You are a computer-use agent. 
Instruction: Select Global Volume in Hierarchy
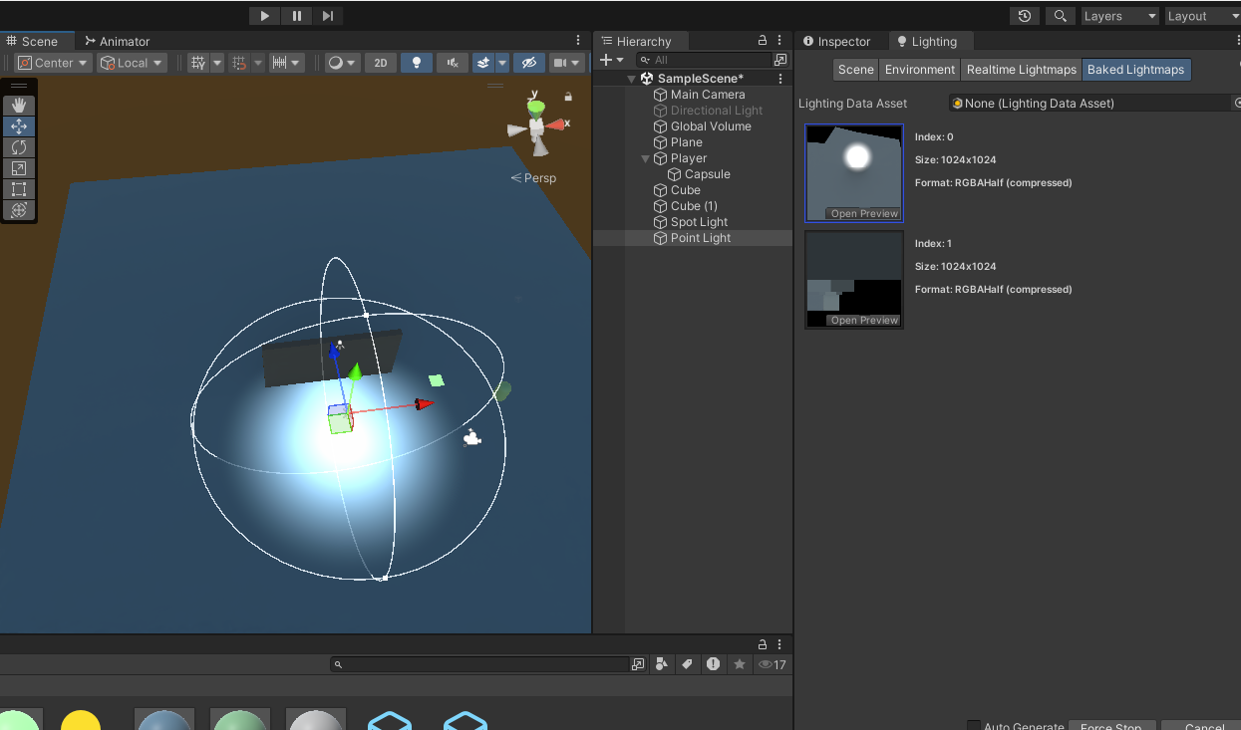[x=711, y=126]
